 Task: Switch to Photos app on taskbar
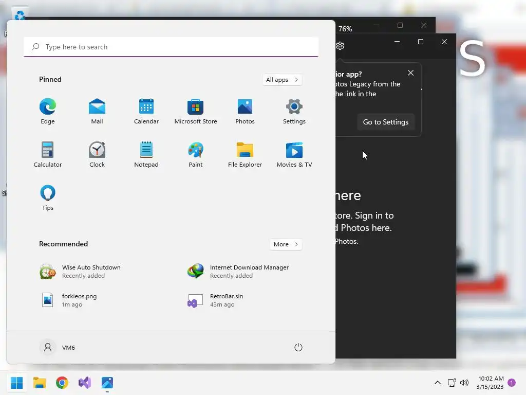point(107,383)
